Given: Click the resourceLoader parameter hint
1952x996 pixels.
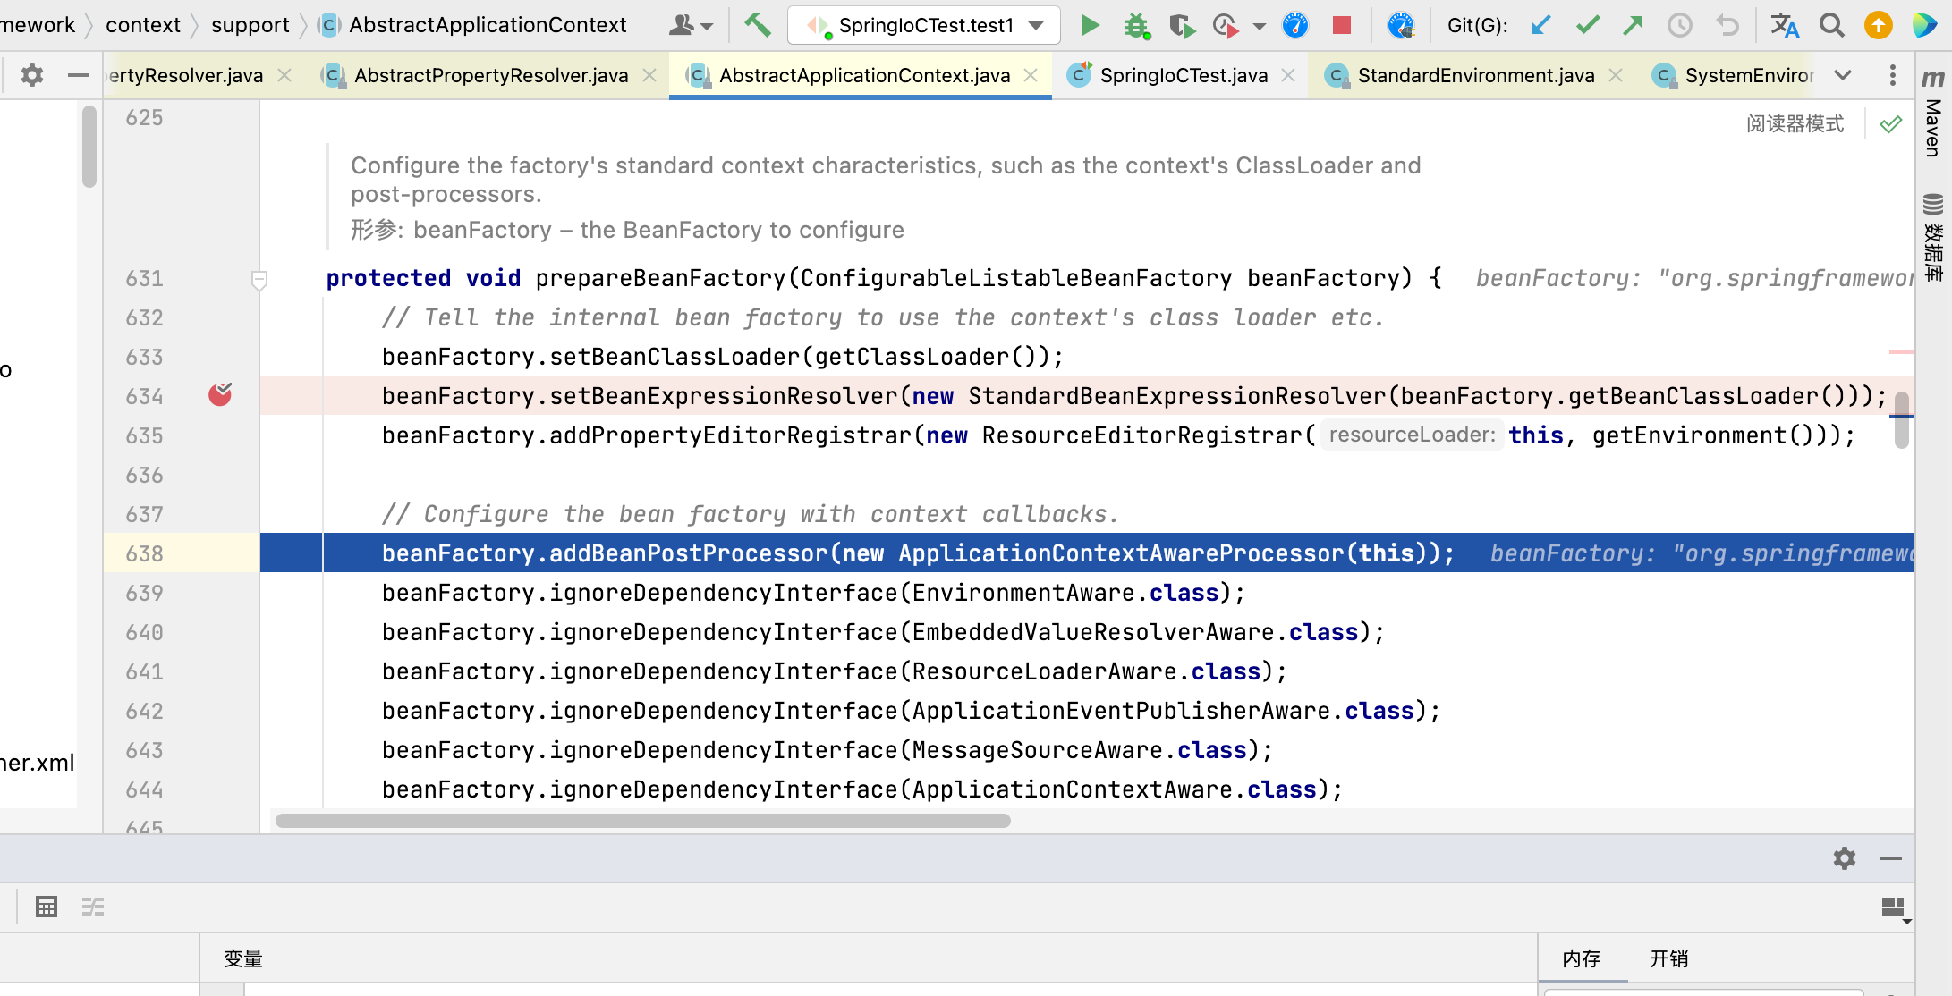Looking at the screenshot, I should [1412, 435].
